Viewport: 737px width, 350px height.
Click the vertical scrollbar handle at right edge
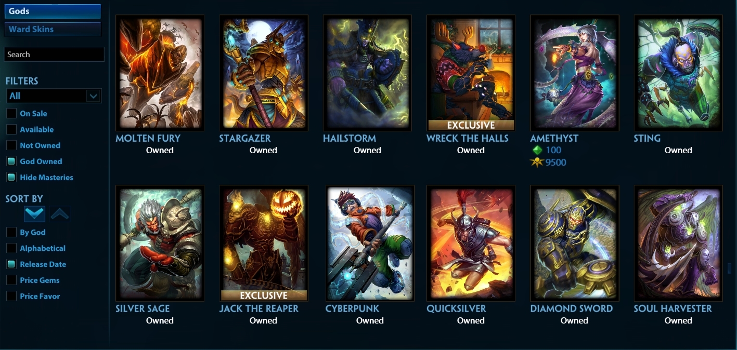pyautogui.click(x=729, y=268)
